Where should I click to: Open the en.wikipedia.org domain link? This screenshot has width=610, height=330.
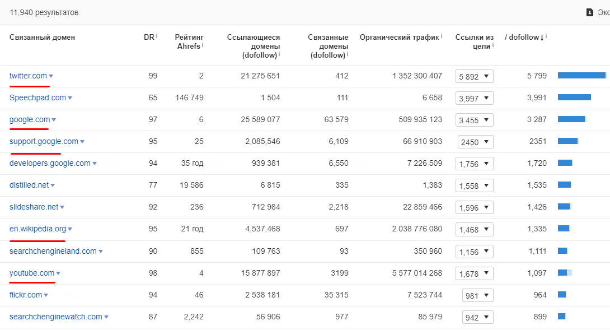coord(37,229)
